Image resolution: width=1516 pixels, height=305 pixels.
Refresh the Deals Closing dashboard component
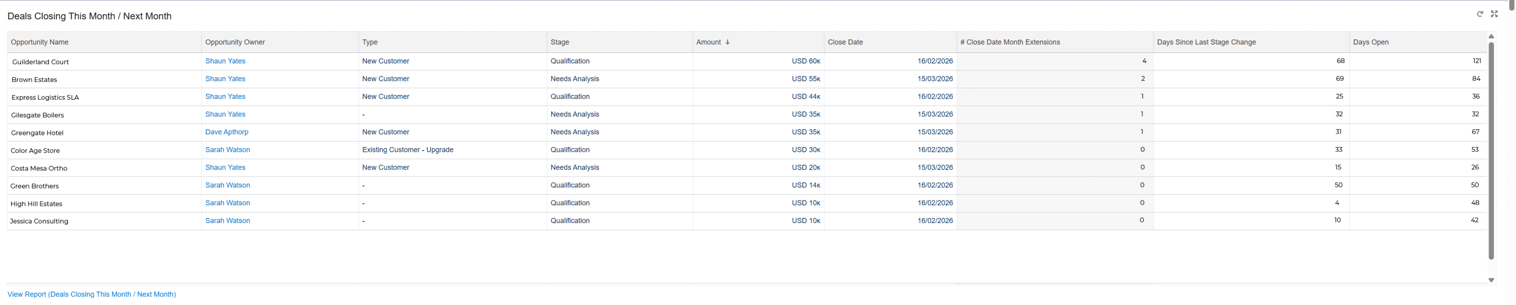coord(1480,14)
